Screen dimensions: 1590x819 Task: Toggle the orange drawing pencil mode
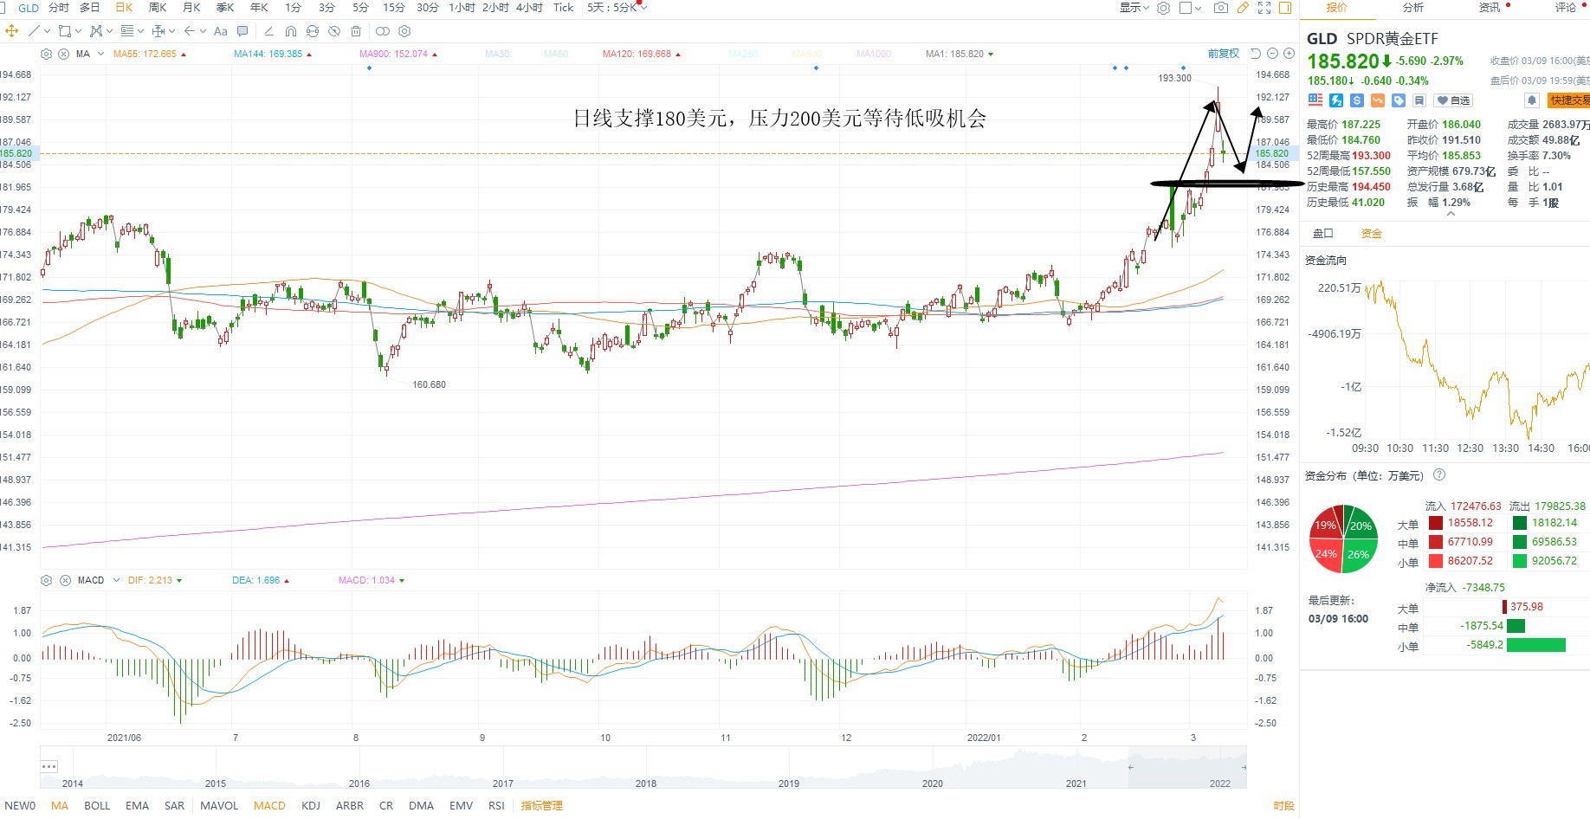(1243, 8)
